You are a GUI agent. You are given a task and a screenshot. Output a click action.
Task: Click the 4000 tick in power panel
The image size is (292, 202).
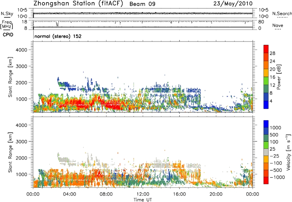21,50
